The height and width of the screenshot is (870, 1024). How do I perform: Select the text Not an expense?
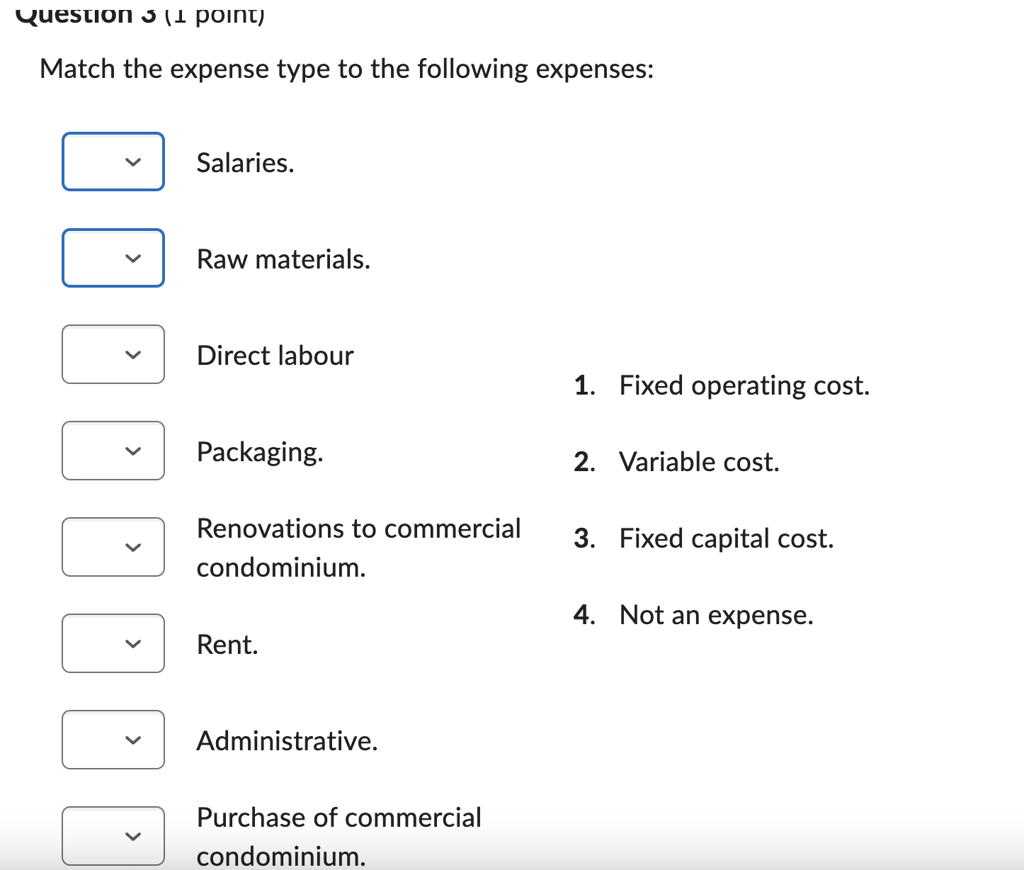pos(717,615)
